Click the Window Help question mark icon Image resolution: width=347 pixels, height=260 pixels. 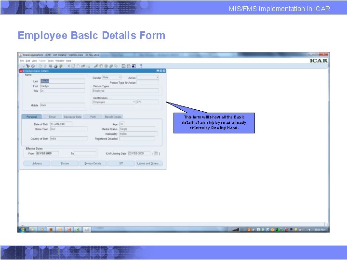[x=141, y=66]
